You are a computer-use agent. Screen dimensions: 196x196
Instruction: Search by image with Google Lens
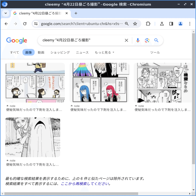click(147, 40)
